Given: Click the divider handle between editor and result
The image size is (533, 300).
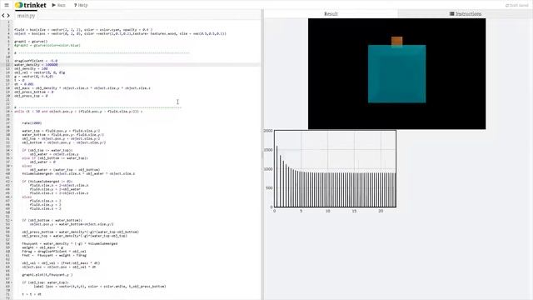Looking at the screenshot, I should tap(262, 155).
